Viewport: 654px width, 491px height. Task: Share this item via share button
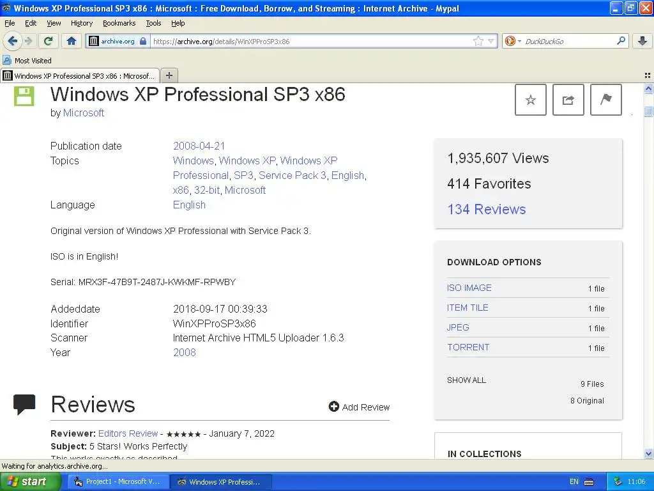point(568,100)
